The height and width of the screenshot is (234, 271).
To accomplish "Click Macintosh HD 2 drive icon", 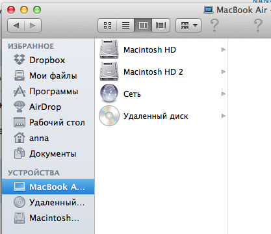I will tap(109, 71).
